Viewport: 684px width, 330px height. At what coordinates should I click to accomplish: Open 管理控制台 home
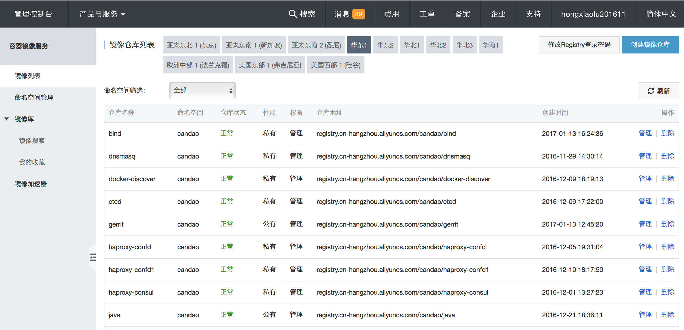coord(33,14)
